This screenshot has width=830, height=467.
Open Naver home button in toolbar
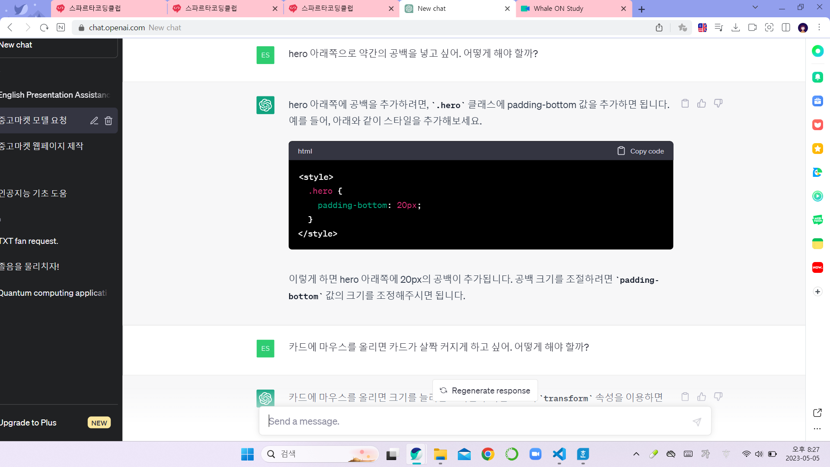click(61, 28)
